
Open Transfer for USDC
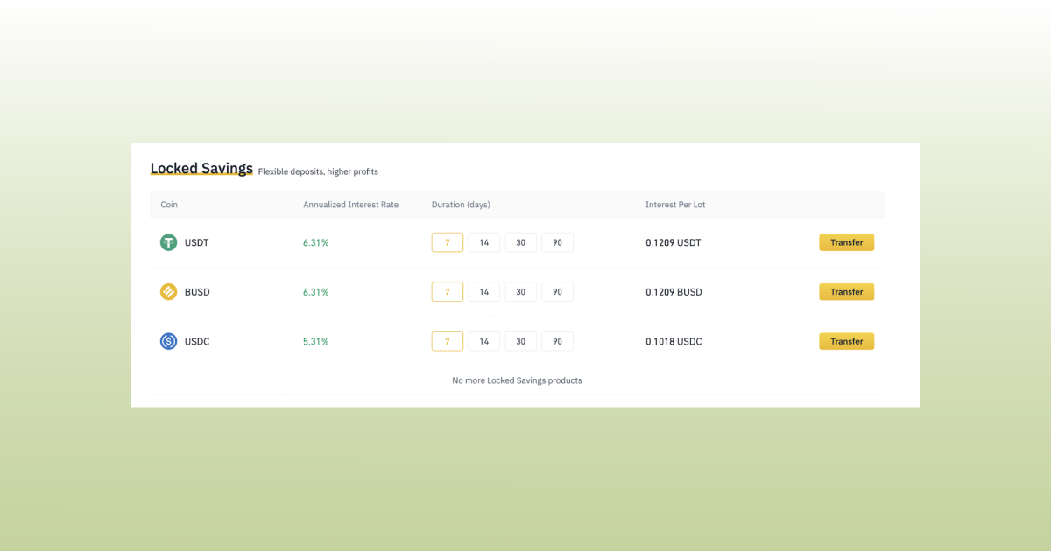pos(846,341)
